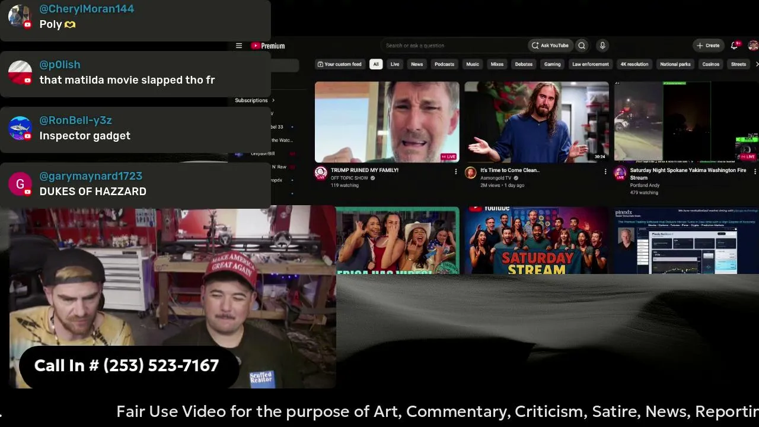The image size is (759, 427).
Task: Open the SATURDAY STREAM thumbnail
Action: tap(537, 240)
